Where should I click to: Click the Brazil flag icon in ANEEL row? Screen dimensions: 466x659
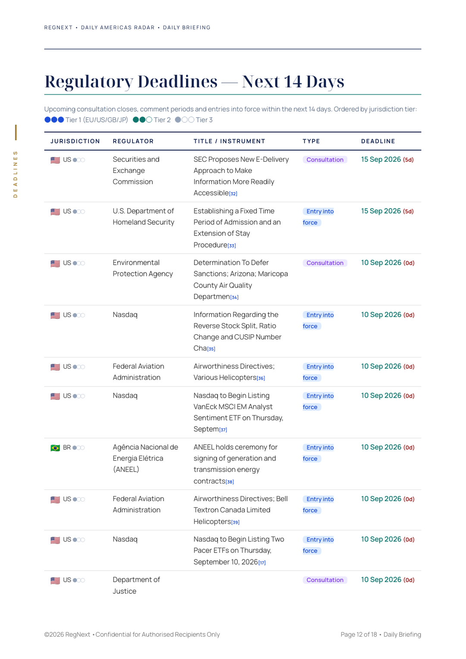coord(55,448)
